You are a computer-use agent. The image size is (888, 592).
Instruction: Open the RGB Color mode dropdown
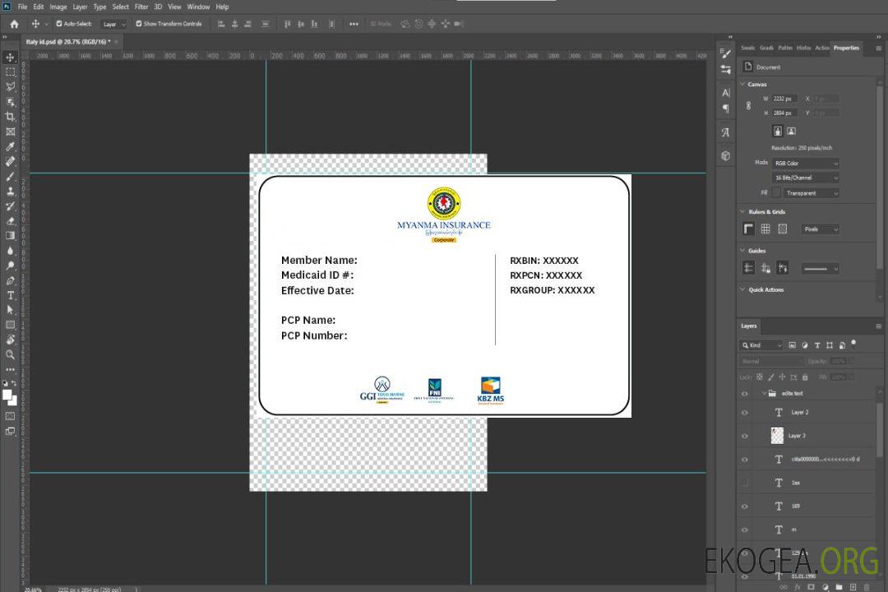pyautogui.click(x=805, y=163)
